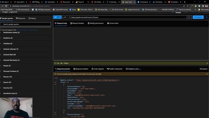Open the @odata.context metadata link
The image size is (209, 118).
(97, 80)
